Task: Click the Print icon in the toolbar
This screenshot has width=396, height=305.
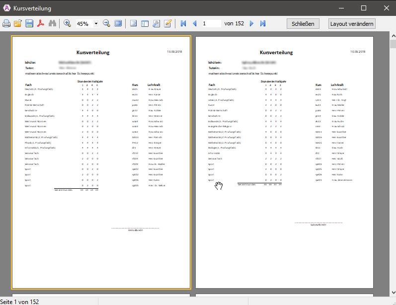Action: [6, 24]
